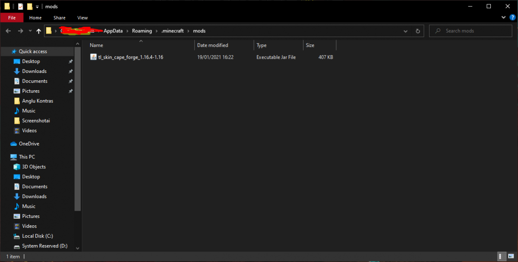The height and width of the screenshot is (262, 518).
Task: Open Music under This PC
Action: pos(28,207)
